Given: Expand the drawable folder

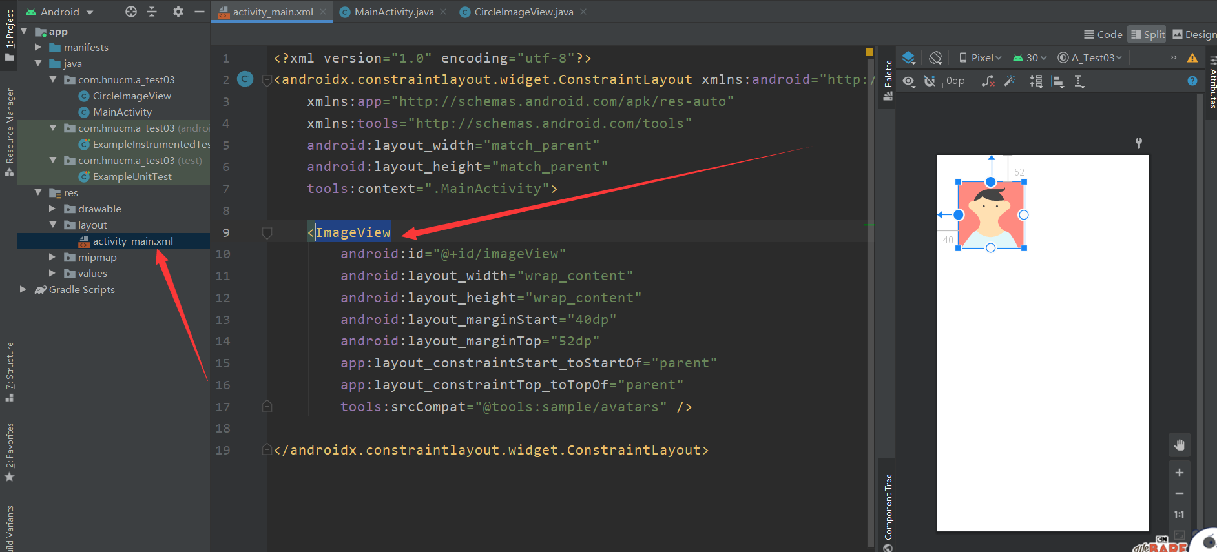Looking at the screenshot, I should (53, 209).
